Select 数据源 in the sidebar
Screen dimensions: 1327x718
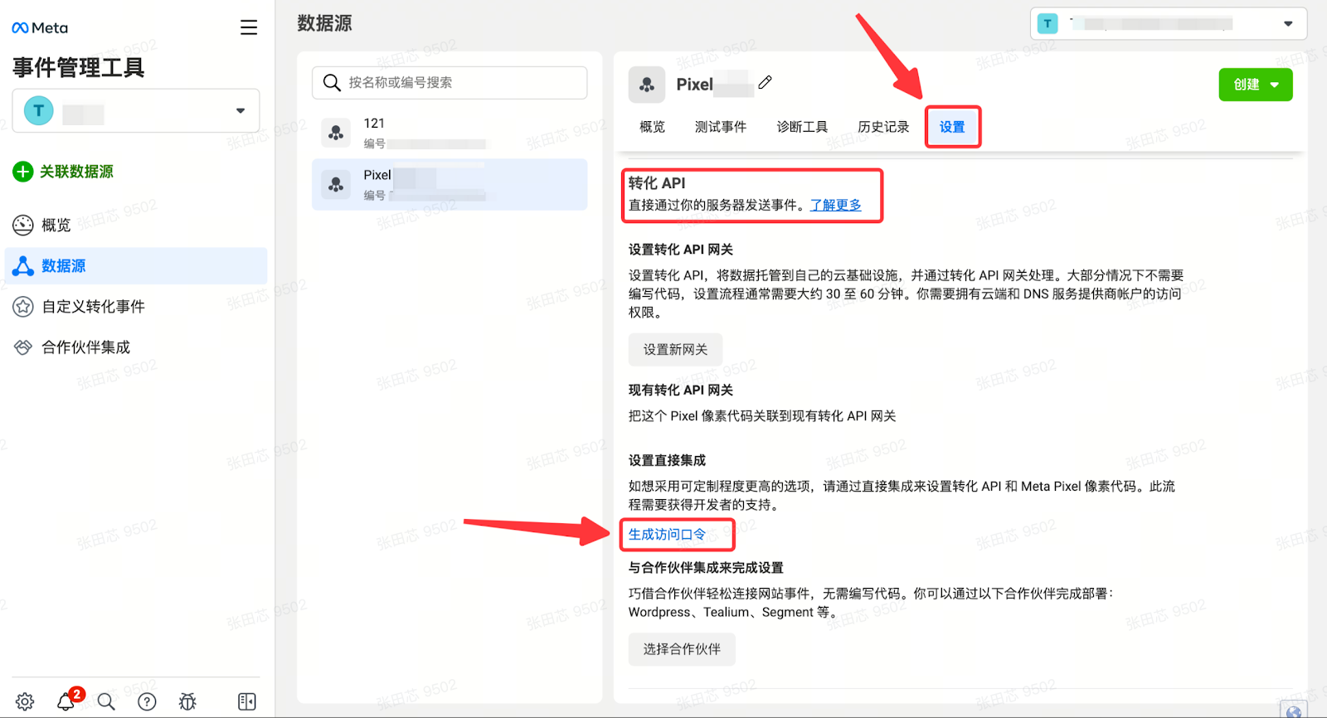[136, 266]
